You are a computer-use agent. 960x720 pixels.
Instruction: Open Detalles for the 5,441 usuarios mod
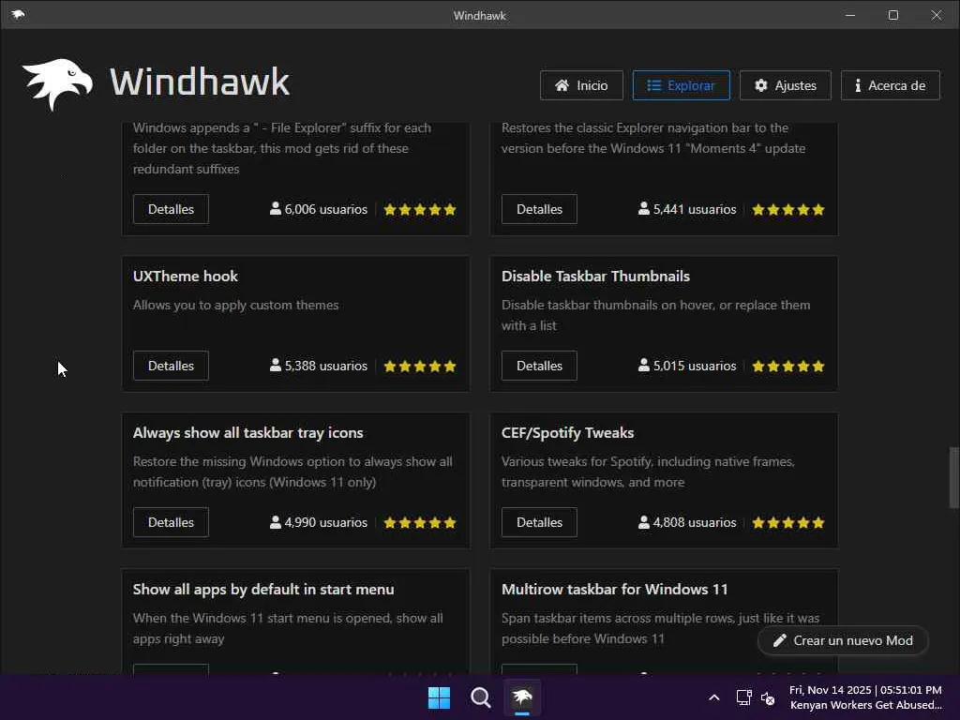[x=539, y=209]
